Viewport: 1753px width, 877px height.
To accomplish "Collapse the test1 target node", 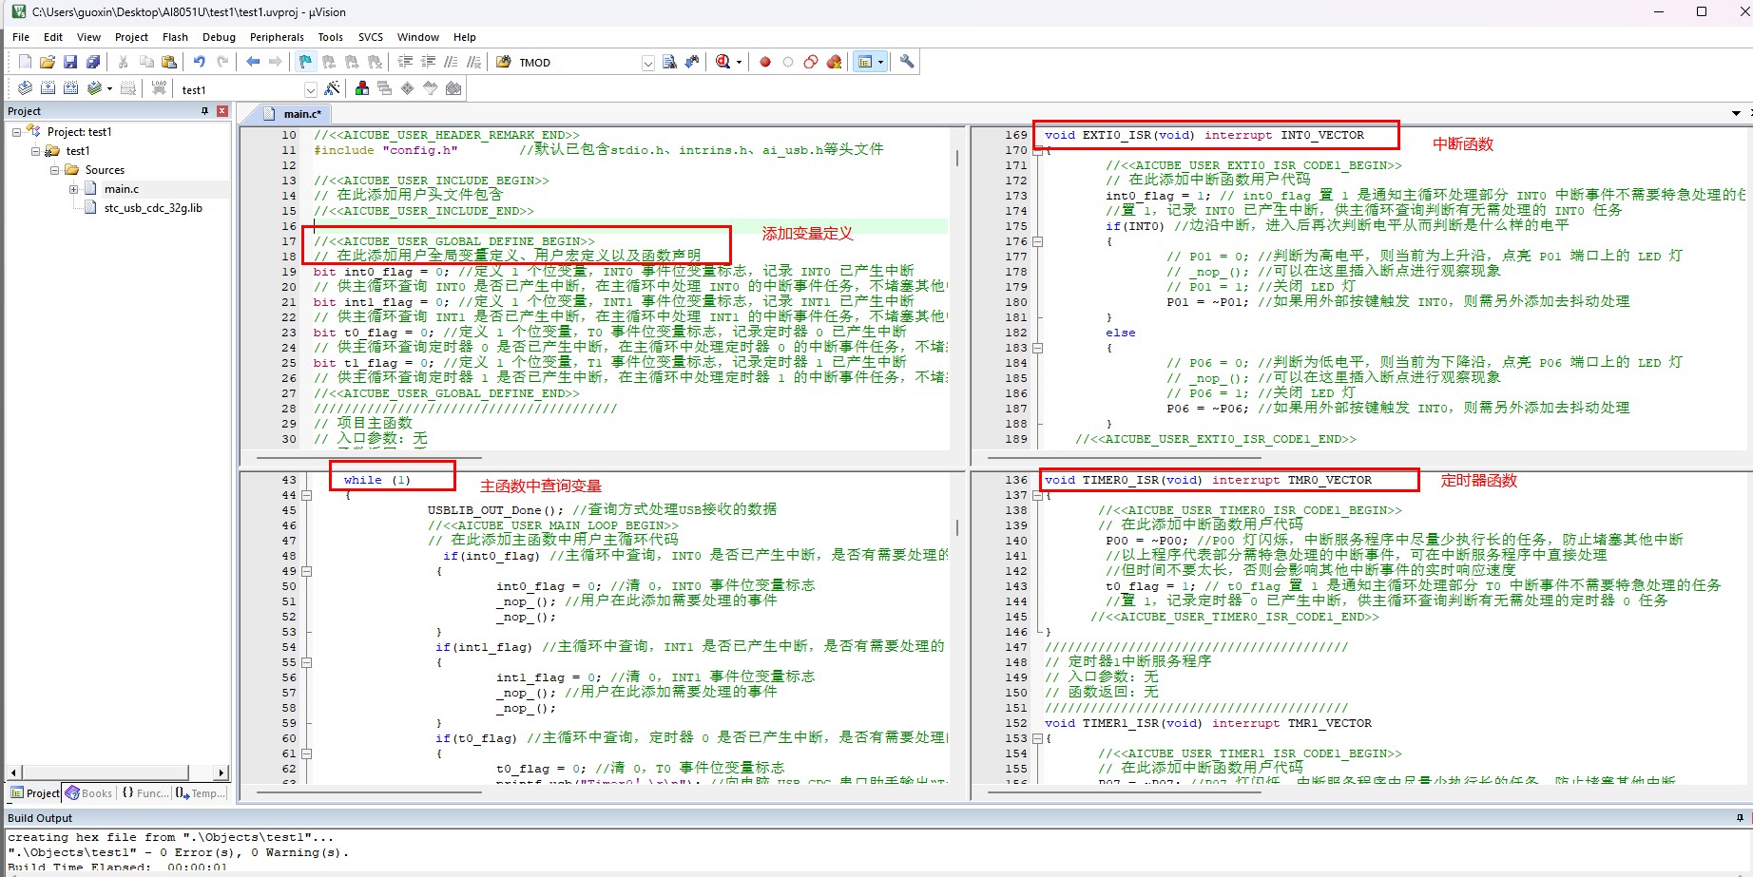I will 35,151.
